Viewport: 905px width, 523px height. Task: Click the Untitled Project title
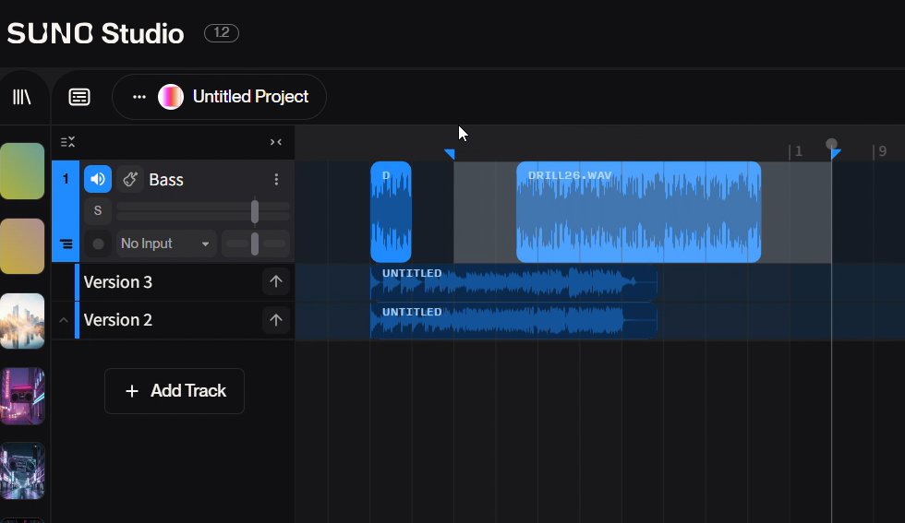click(x=250, y=97)
